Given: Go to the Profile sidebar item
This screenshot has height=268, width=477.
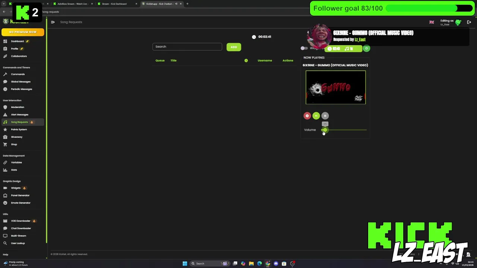Looking at the screenshot, I should [x=15, y=49].
